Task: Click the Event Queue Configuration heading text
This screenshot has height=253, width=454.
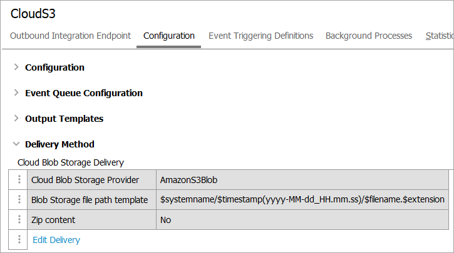Action: tap(84, 93)
